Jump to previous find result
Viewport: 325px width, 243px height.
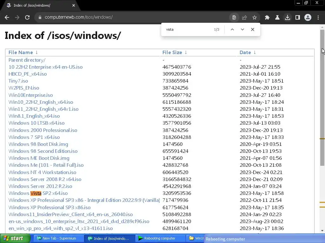point(232,29)
